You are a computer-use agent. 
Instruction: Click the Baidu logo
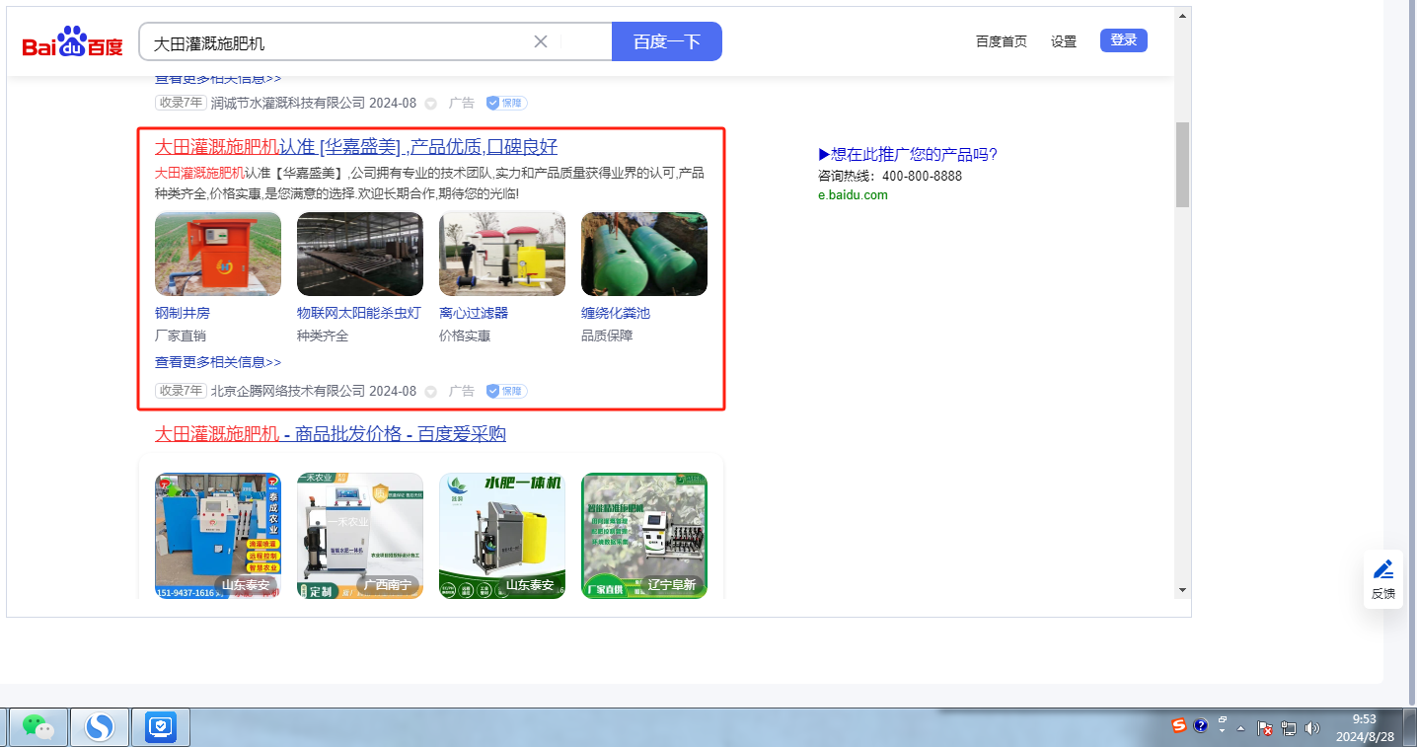pyautogui.click(x=72, y=42)
